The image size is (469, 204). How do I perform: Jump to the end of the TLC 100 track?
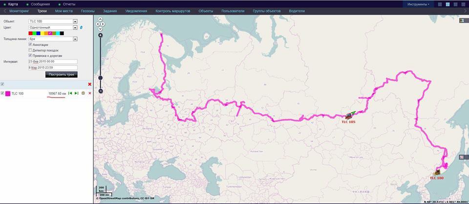click(x=76, y=93)
